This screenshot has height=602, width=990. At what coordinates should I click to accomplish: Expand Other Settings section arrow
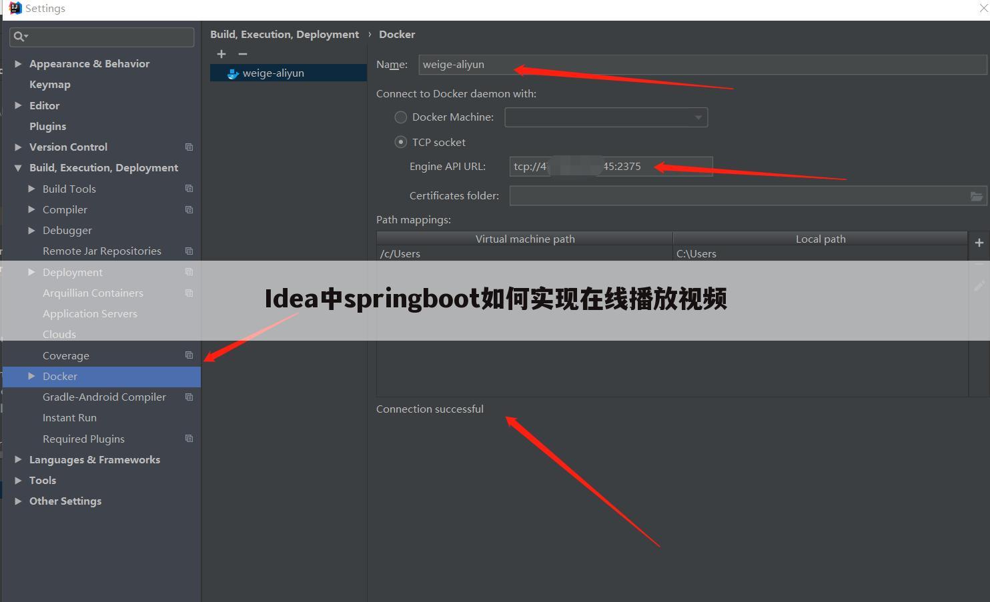click(x=18, y=501)
